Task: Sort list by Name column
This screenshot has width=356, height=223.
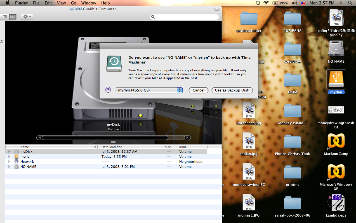Action: pyautogui.click(x=51, y=147)
